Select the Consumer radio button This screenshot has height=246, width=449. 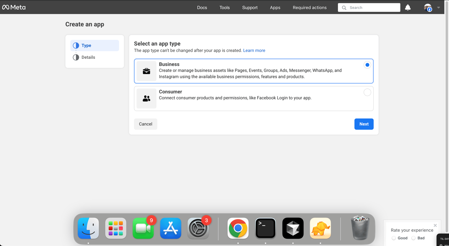(x=367, y=92)
